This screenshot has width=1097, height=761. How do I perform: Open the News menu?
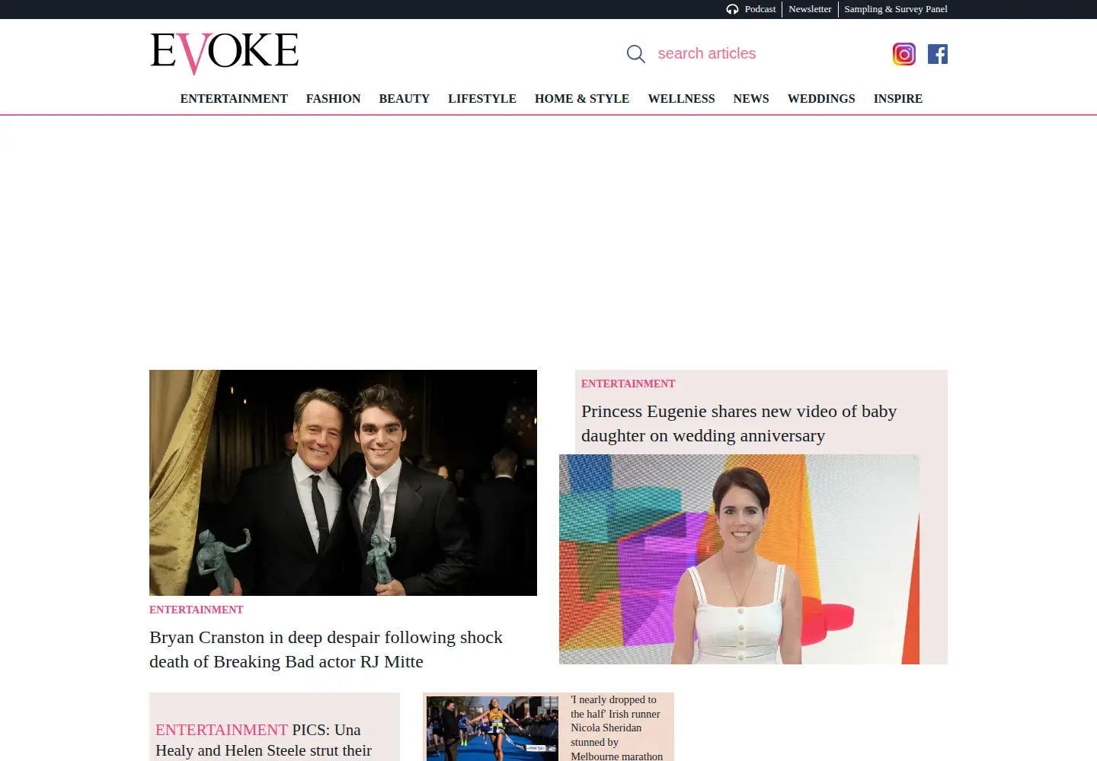(x=751, y=99)
